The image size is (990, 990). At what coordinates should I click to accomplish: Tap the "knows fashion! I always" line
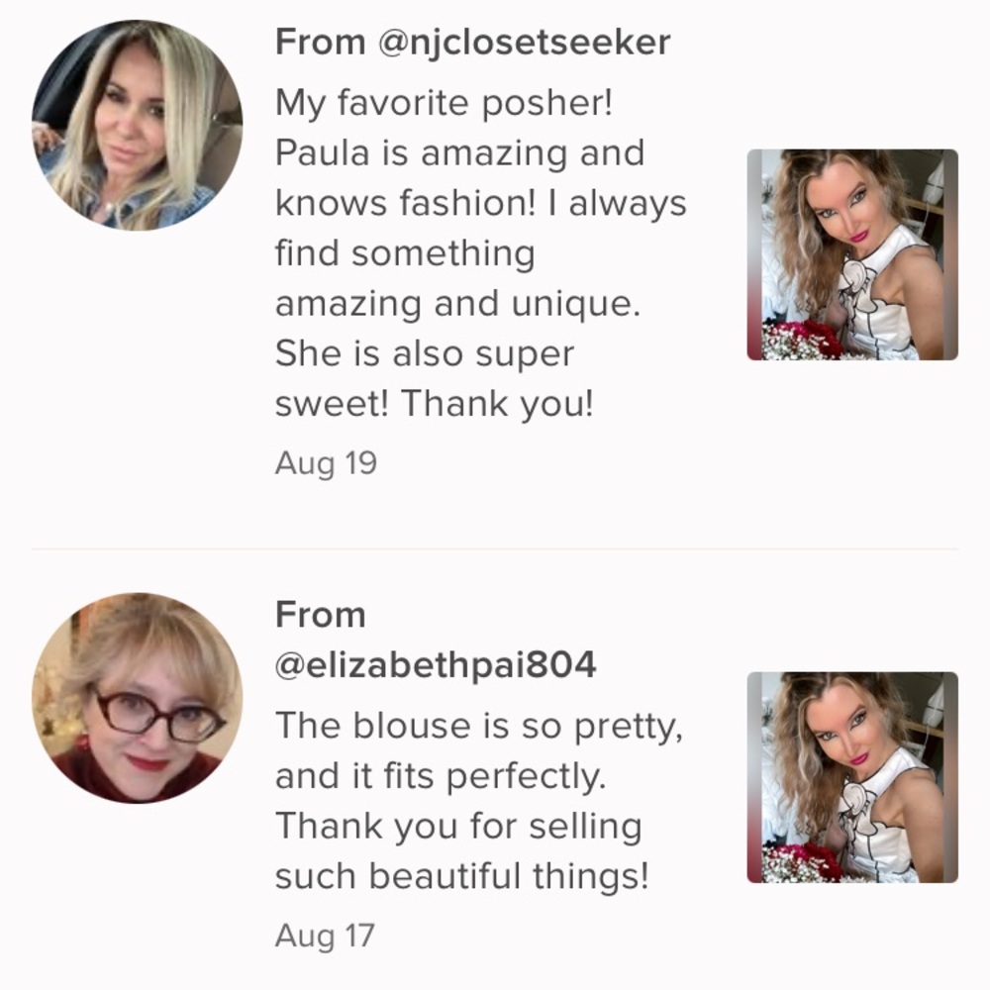coord(480,204)
